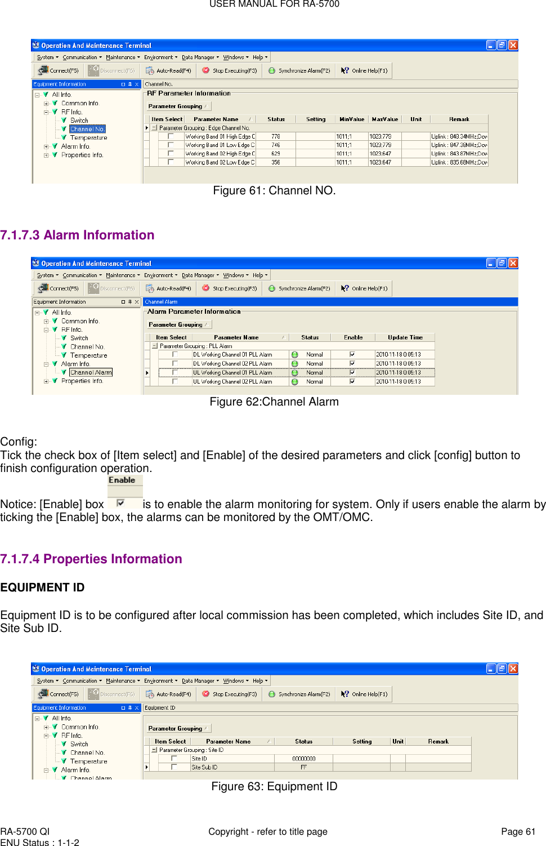Sort by Setting column in Equipment ID table

pos(362,742)
